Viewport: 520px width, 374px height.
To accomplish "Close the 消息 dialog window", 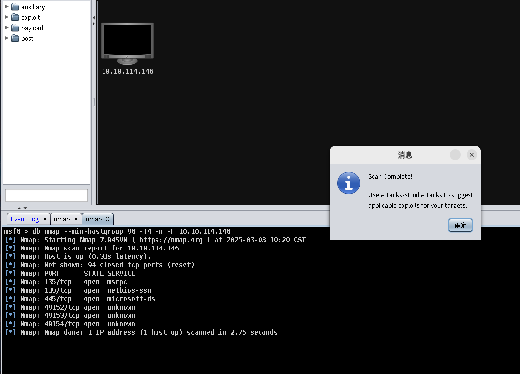I will click(x=472, y=155).
